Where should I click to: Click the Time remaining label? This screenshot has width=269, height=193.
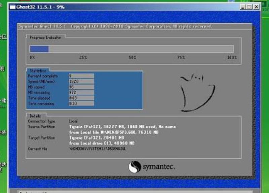coord(41,103)
